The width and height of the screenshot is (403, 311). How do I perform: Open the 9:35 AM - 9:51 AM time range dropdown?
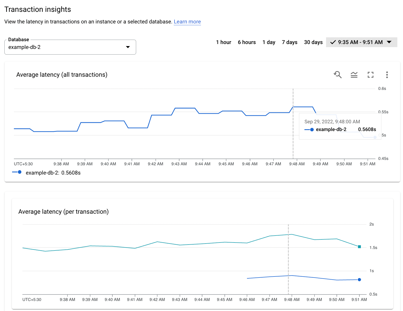[361, 42]
